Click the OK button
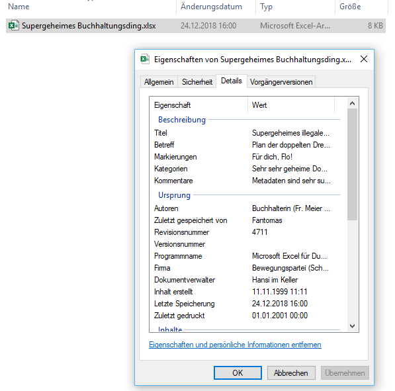The image size is (395, 391). (238, 372)
